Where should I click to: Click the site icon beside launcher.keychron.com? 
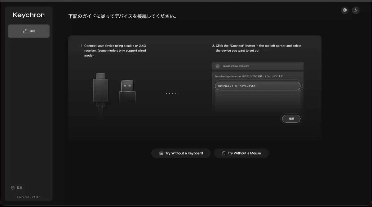218,66
